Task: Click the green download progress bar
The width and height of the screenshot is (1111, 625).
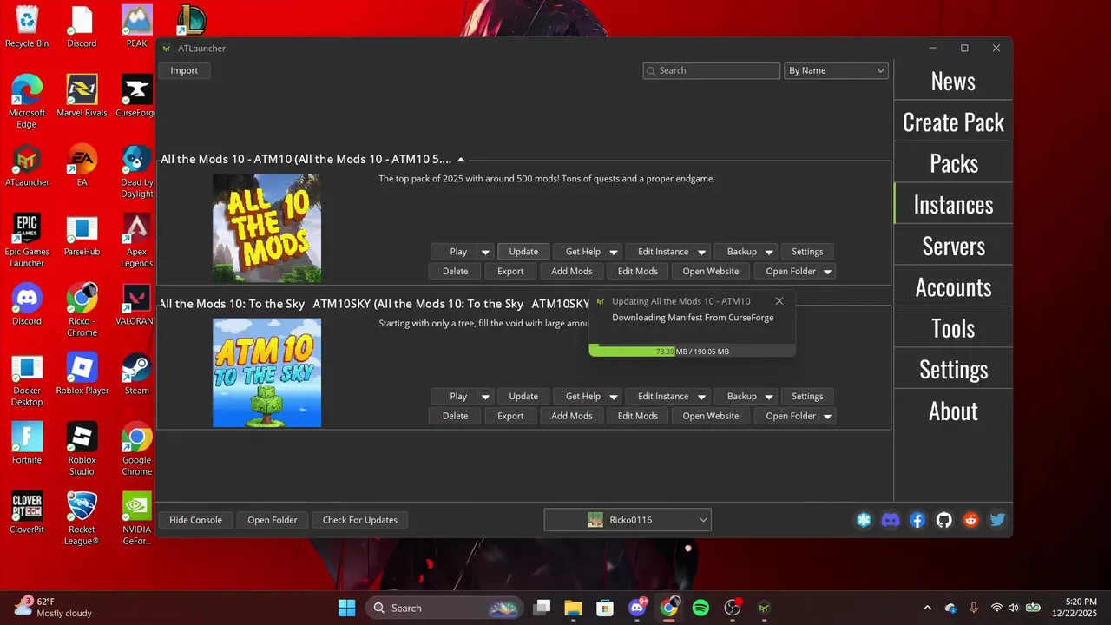Action: pyautogui.click(x=692, y=352)
